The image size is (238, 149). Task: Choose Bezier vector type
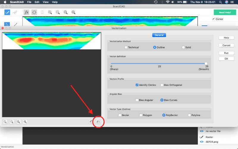(x=120, y=115)
